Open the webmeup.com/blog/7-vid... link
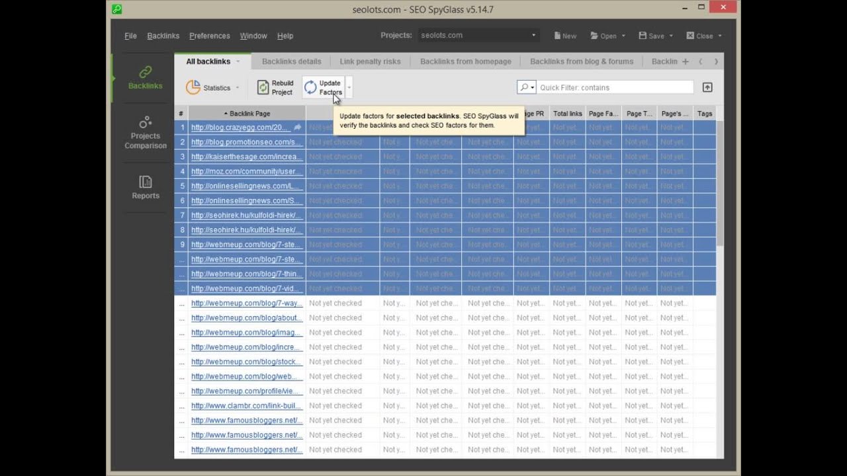Image resolution: width=847 pixels, height=476 pixels. point(247,288)
